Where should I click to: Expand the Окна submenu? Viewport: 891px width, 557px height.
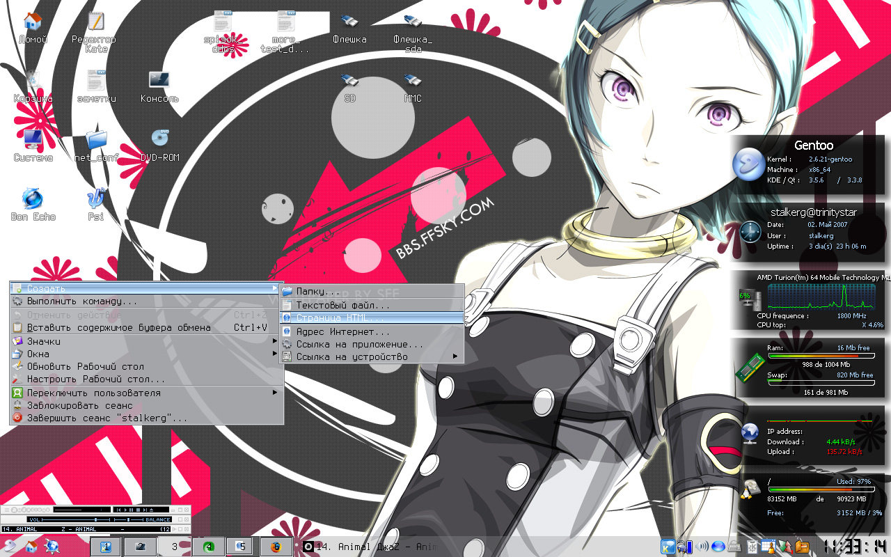point(146,354)
